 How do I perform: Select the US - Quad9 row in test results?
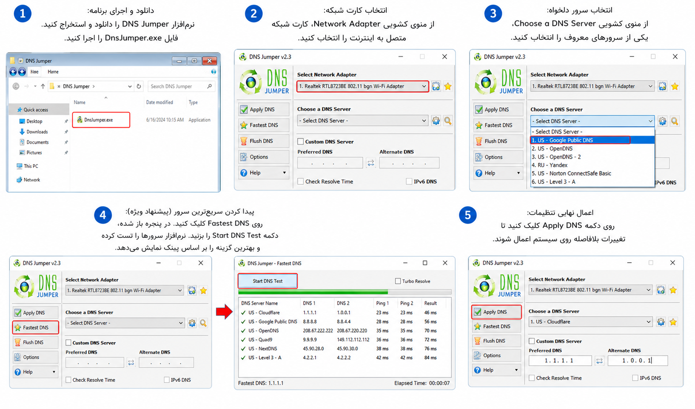click(345, 340)
